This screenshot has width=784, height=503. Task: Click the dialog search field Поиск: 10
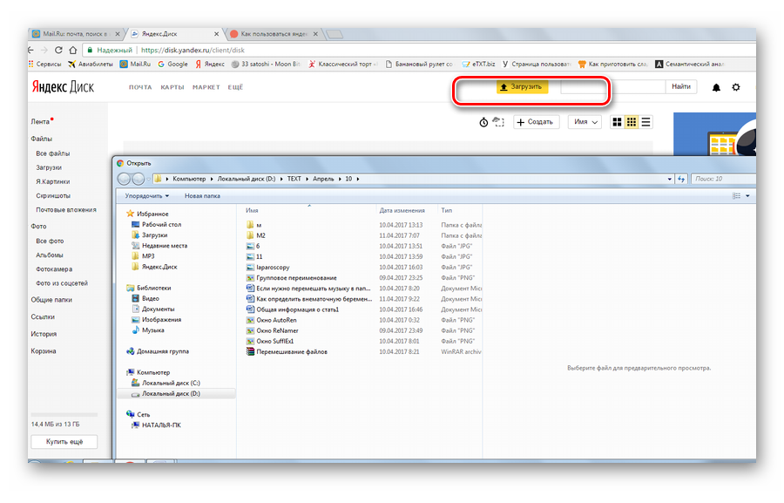tap(724, 179)
